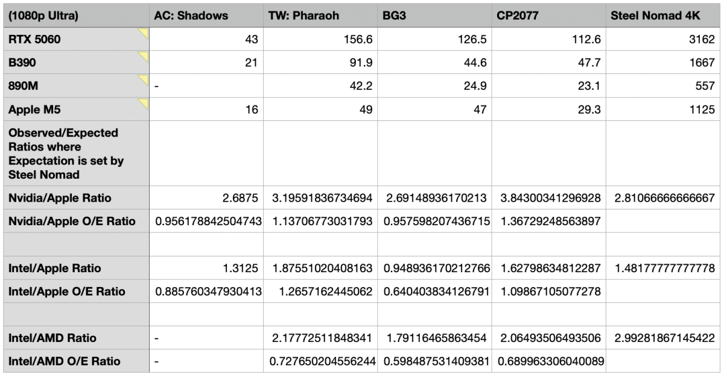The image size is (724, 375).
Task: Click the comment flag on Apple M5
Action: [143, 104]
